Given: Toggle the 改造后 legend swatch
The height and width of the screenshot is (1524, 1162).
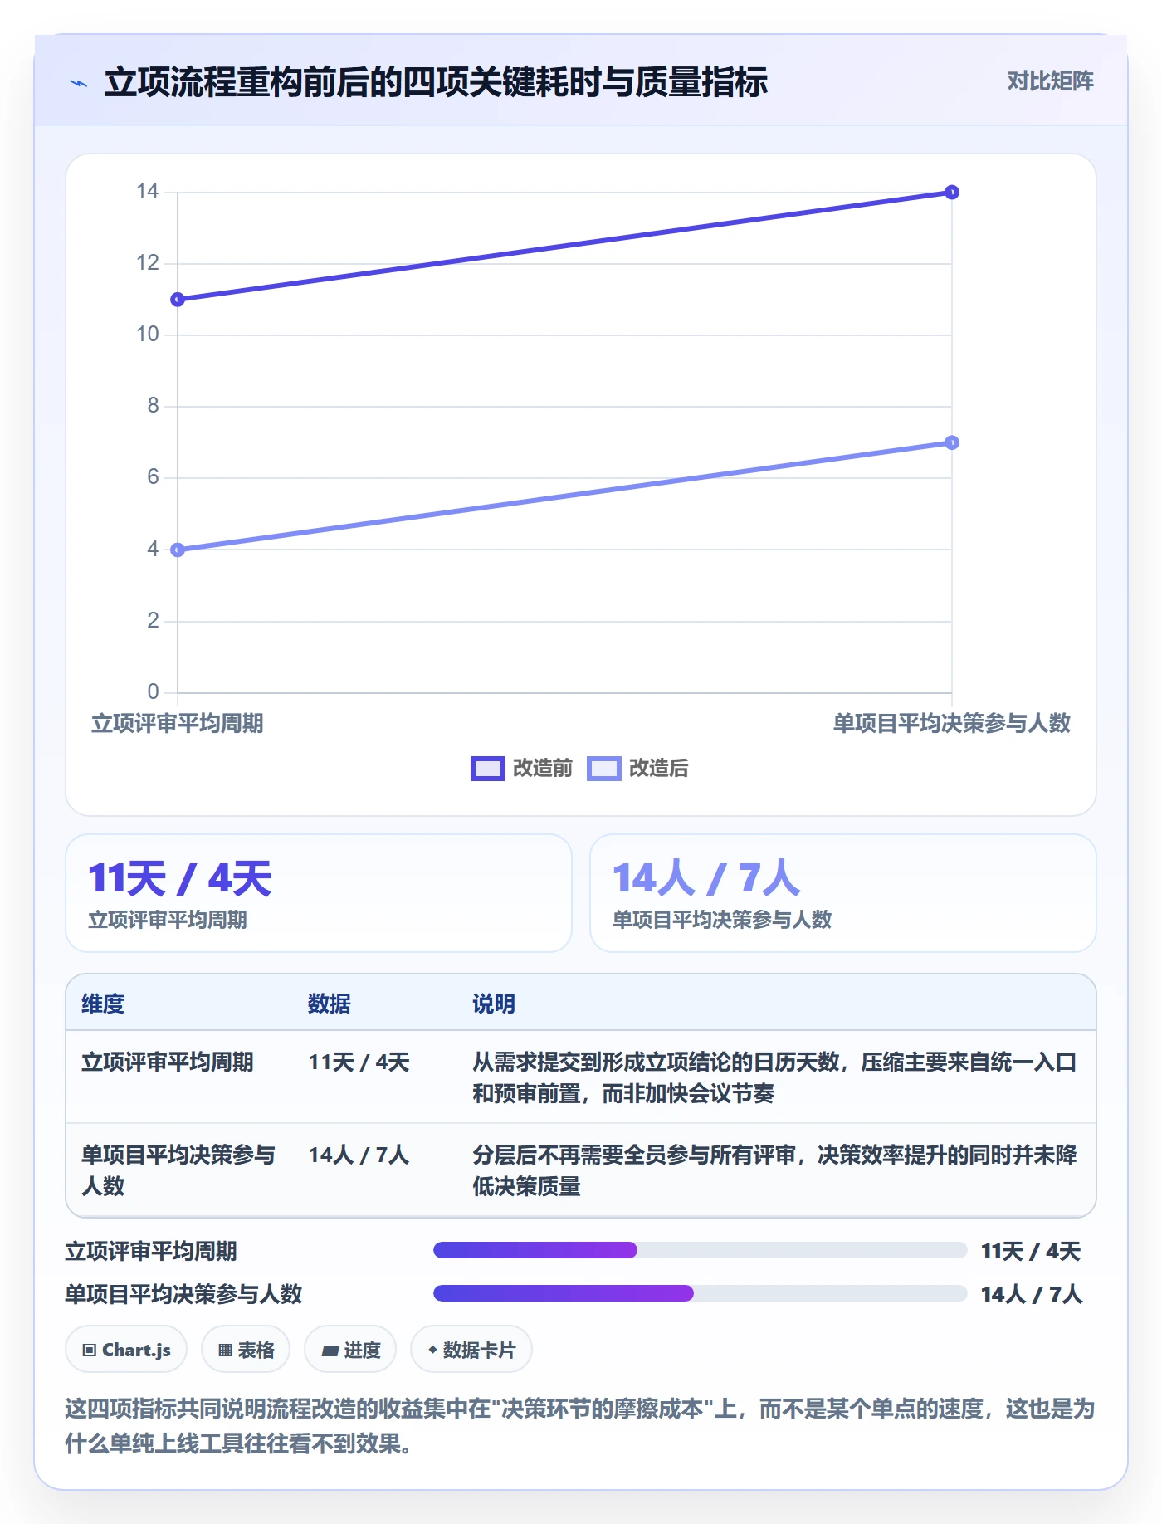Looking at the screenshot, I should [603, 769].
